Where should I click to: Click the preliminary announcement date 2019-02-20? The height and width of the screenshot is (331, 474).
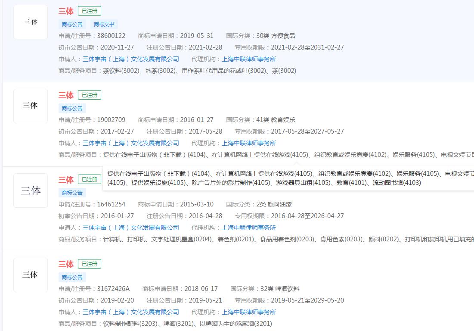click(117, 300)
